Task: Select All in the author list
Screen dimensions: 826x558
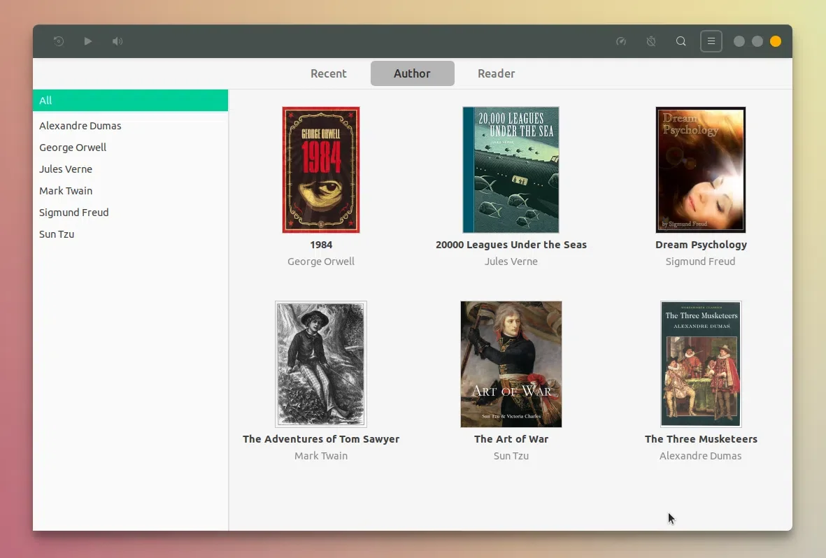Action: click(x=130, y=100)
